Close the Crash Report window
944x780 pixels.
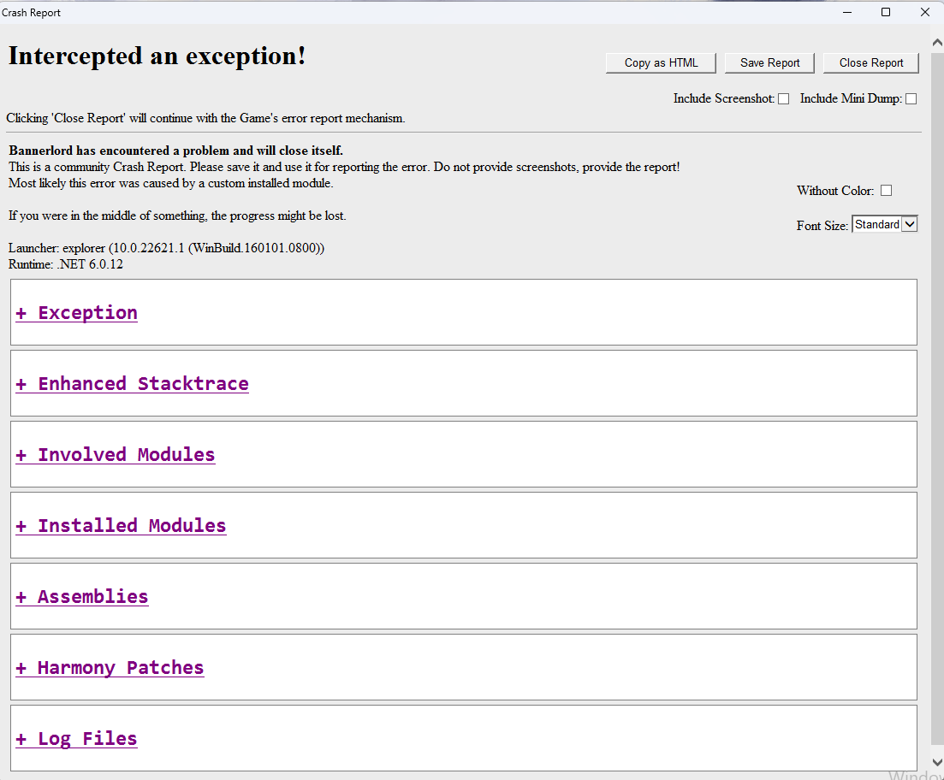924,12
